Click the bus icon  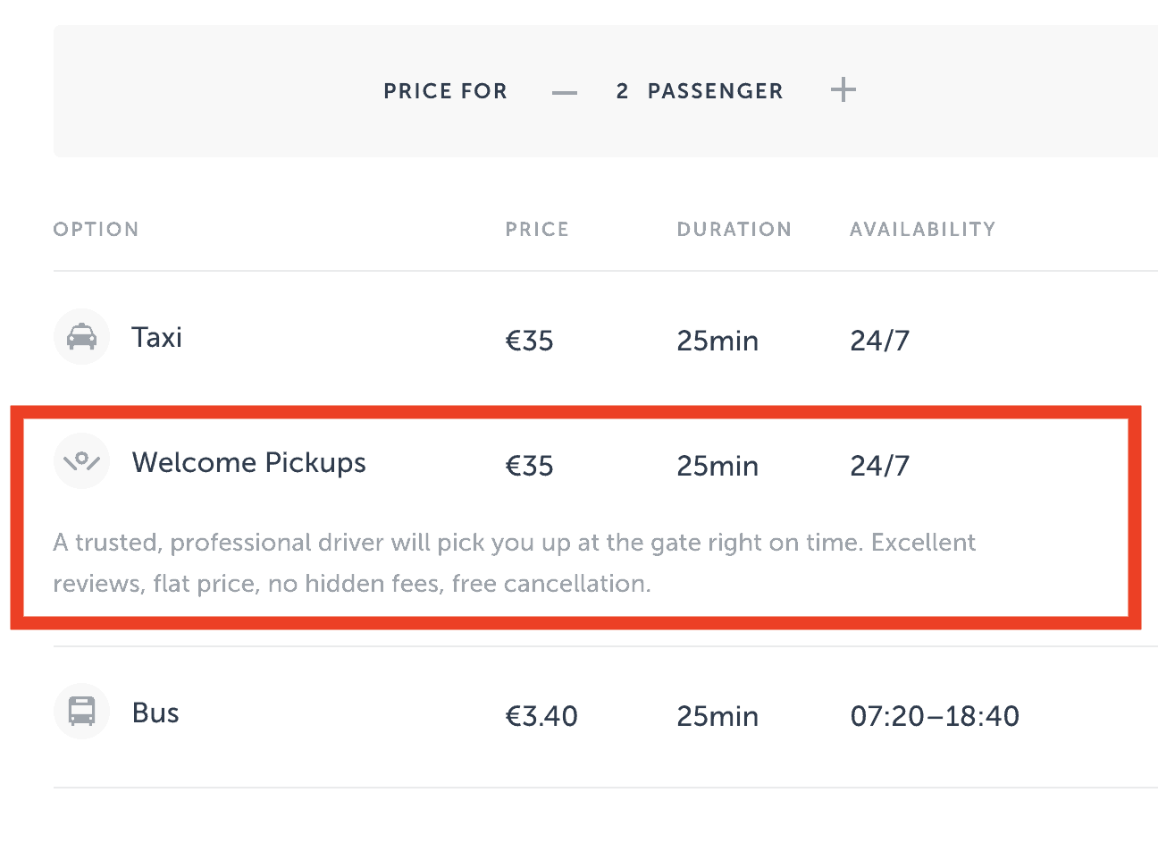coord(81,712)
